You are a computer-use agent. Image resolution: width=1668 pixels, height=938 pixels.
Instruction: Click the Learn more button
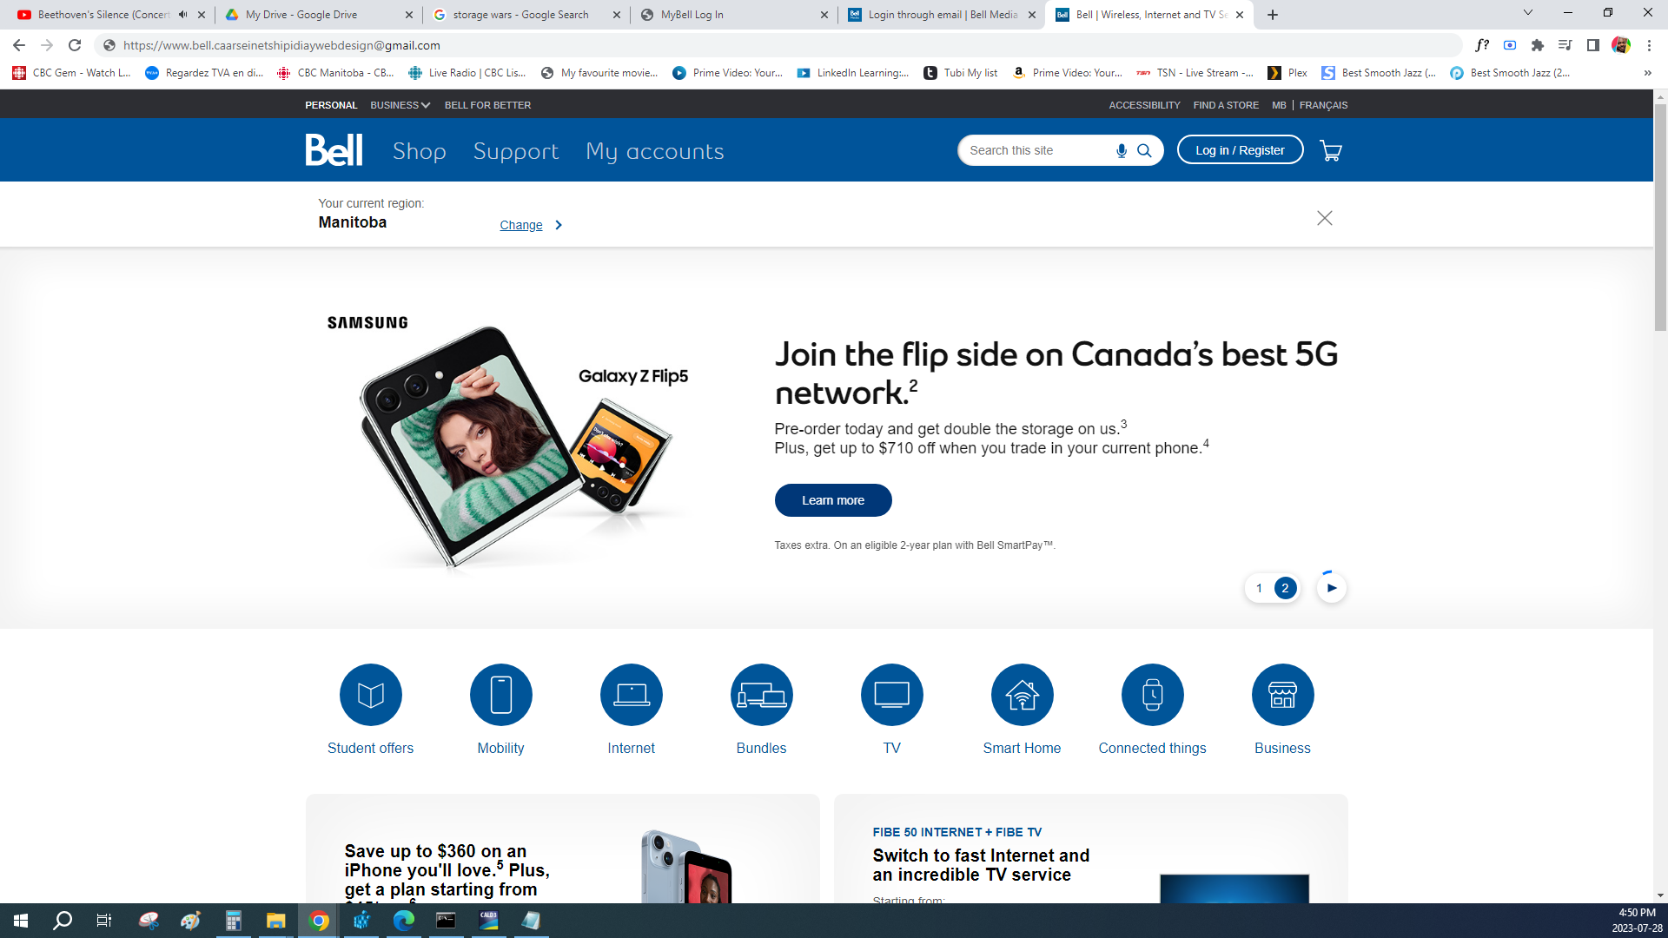pos(832,500)
